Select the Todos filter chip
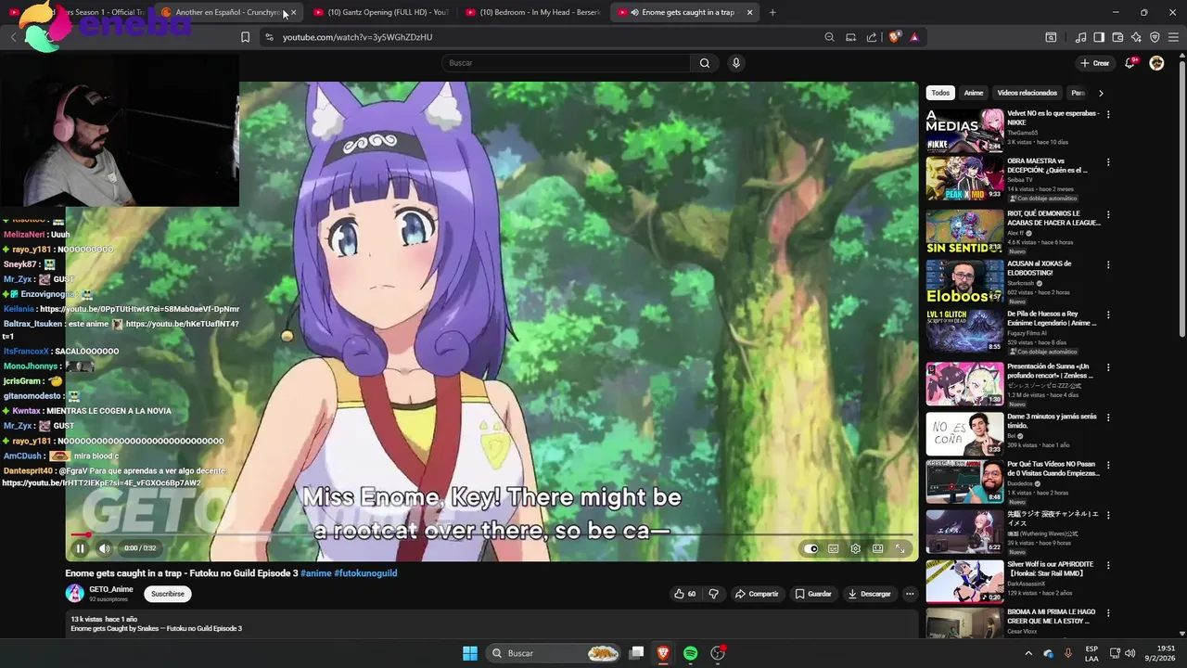1187x668 pixels. tap(940, 93)
